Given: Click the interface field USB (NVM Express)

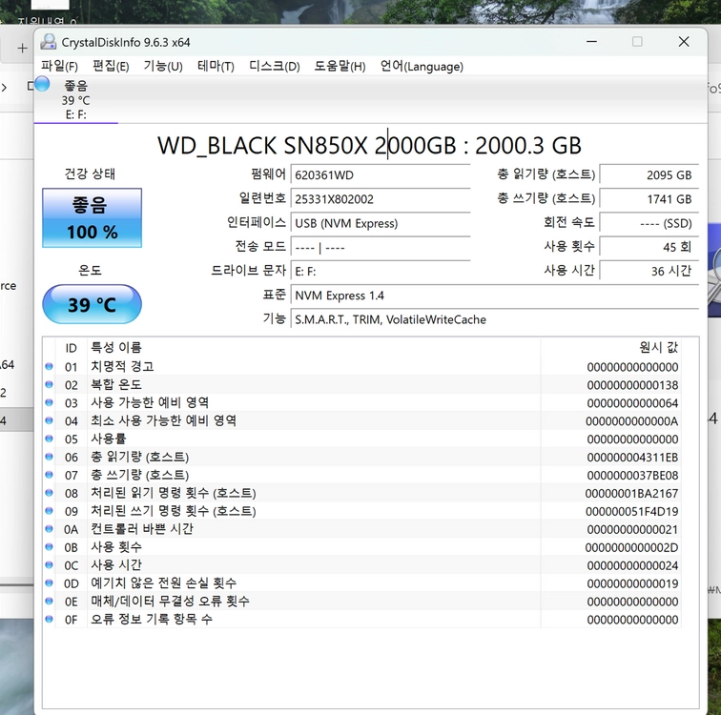Looking at the screenshot, I should 381,223.
